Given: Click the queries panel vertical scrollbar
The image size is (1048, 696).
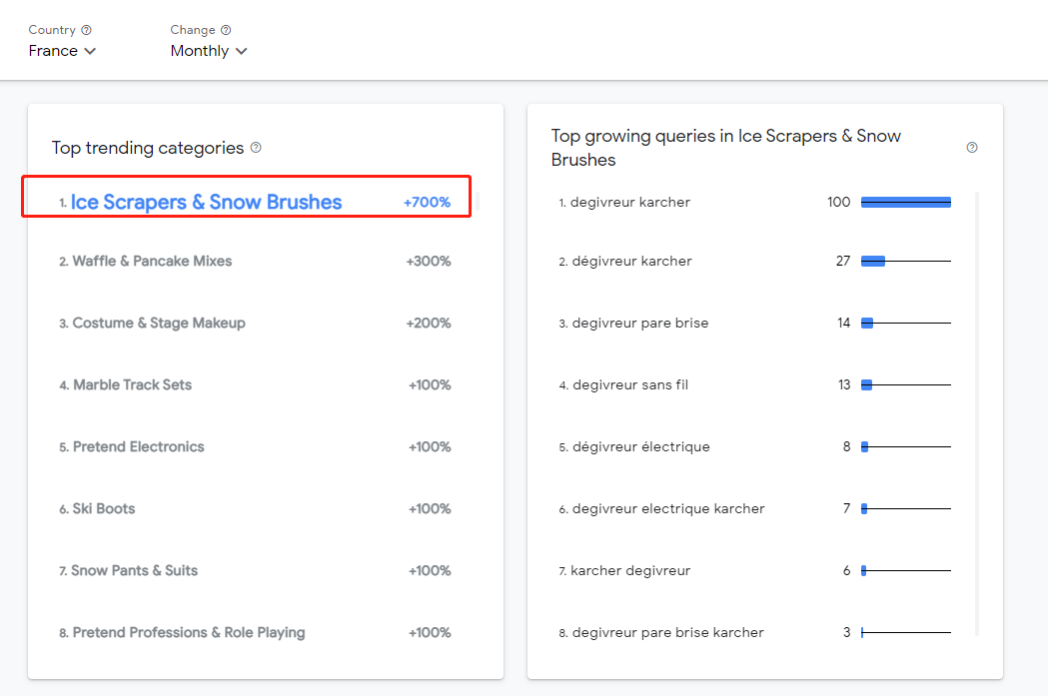Looking at the screenshot, I should tap(976, 412).
